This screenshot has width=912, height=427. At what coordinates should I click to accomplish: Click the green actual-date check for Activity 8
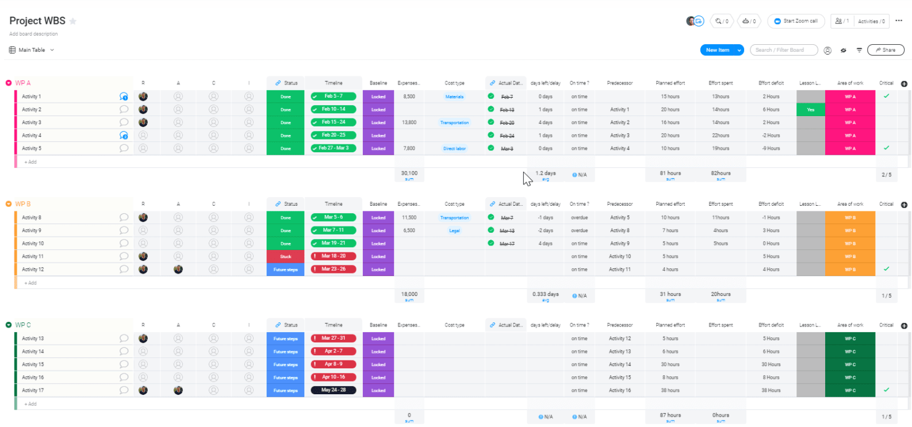click(x=491, y=217)
